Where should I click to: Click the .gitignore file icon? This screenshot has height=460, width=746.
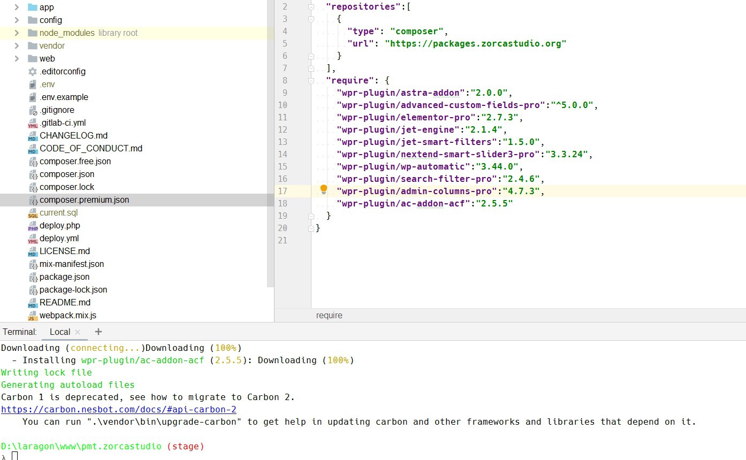click(x=33, y=110)
